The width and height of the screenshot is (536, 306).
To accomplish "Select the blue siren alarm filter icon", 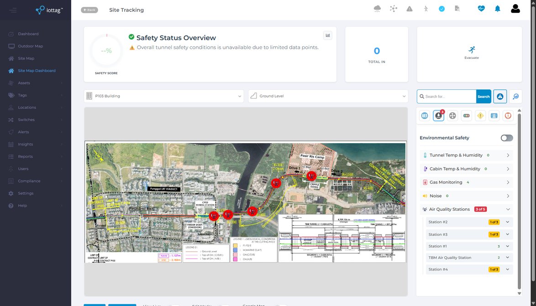I will (494, 116).
